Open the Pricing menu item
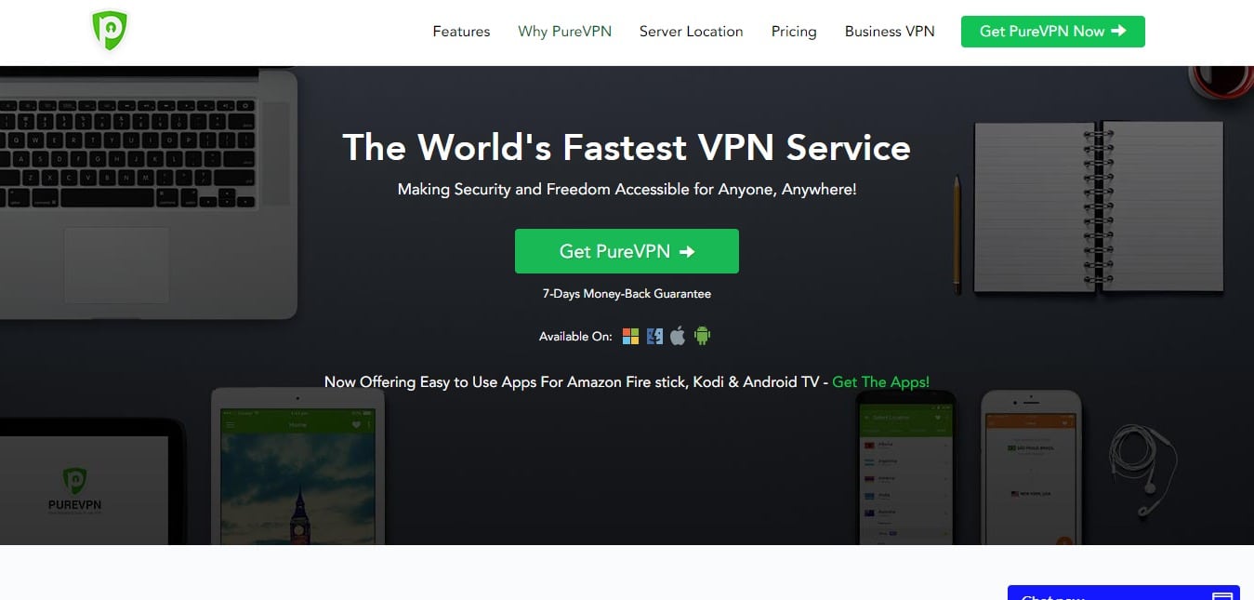This screenshot has width=1254, height=600. 794,32
